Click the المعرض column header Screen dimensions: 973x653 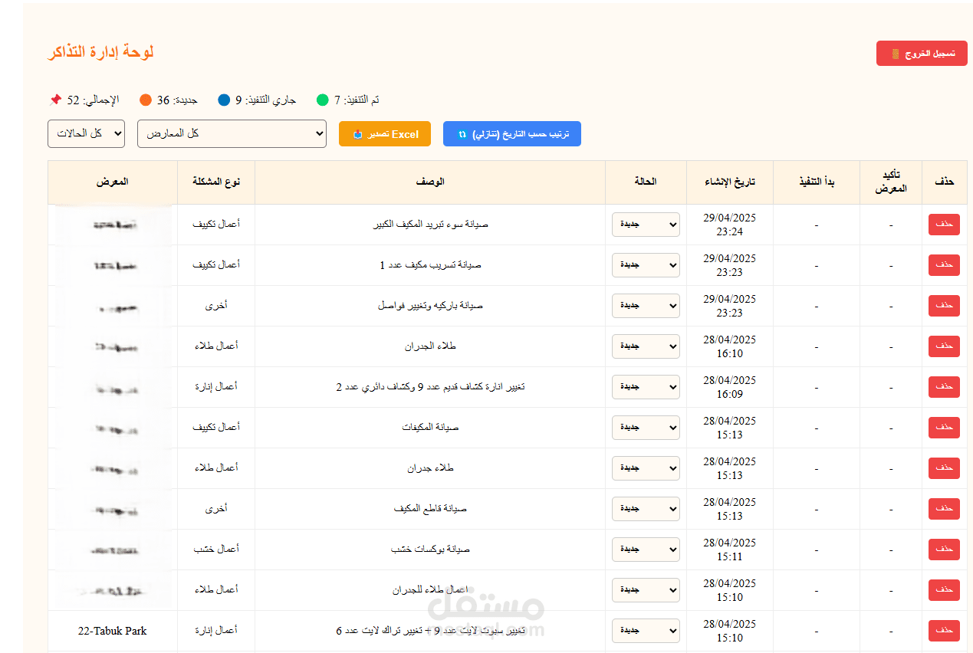click(113, 182)
